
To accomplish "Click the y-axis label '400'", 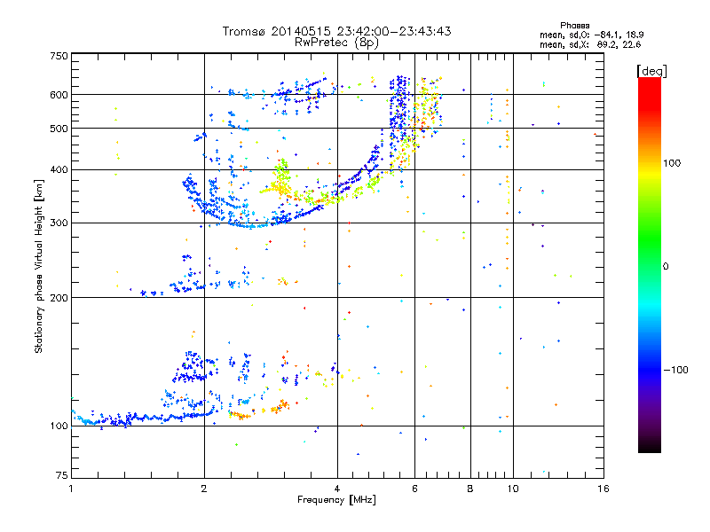I will pos(59,170).
